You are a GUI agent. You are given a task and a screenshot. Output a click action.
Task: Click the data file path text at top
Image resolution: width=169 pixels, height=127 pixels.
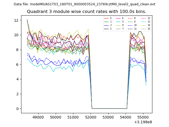(84, 4)
